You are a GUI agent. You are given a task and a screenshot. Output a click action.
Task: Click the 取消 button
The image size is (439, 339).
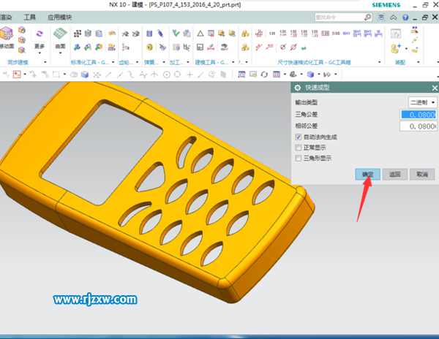pos(422,175)
